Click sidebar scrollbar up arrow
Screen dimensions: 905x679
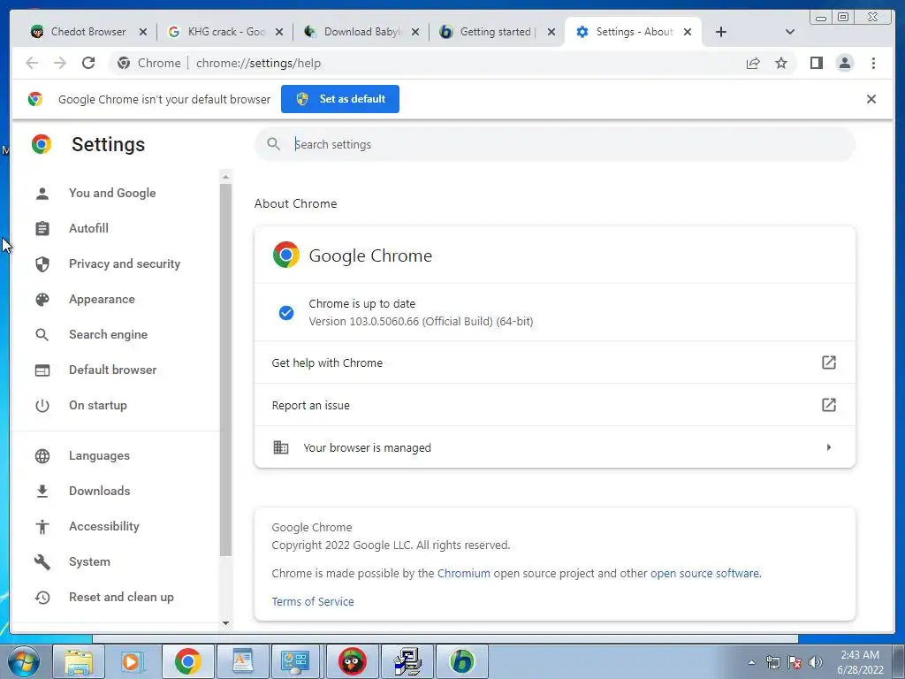[225, 176]
